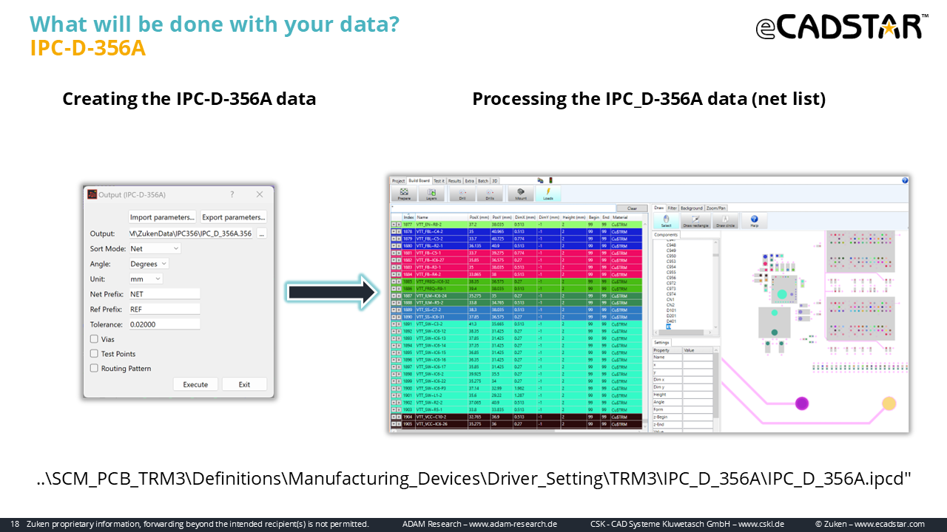Viewport: 947px width, 532px height.
Task: Select the Components tab
Action: pyautogui.click(x=667, y=235)
